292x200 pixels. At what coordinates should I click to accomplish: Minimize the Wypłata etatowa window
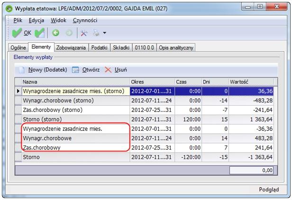pyautogui.click(x=247, y=7)
